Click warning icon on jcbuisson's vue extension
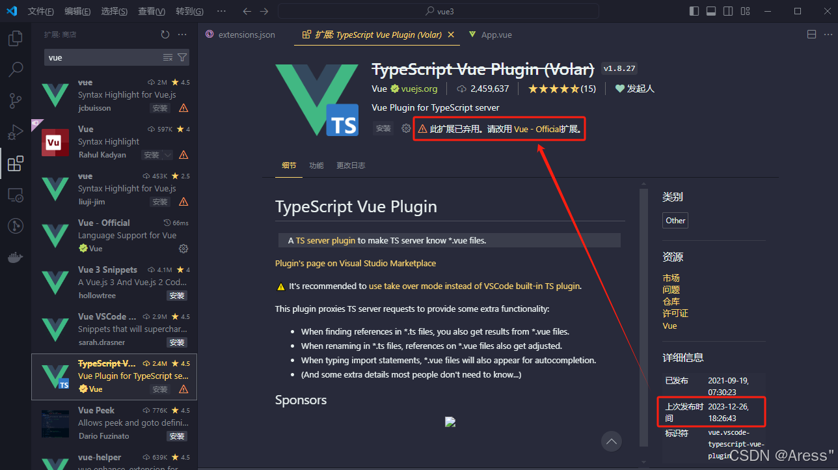This screenshot has width=838, height=470. point(183,108)
